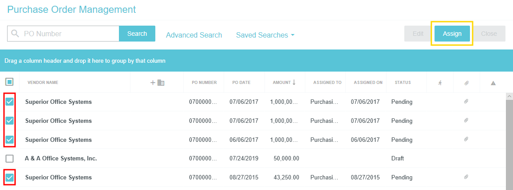
Task: Click the sort arrow beside the Amount header
Action: 294,82
